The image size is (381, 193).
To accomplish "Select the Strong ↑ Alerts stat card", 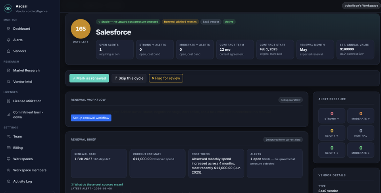I will (155, 50).
